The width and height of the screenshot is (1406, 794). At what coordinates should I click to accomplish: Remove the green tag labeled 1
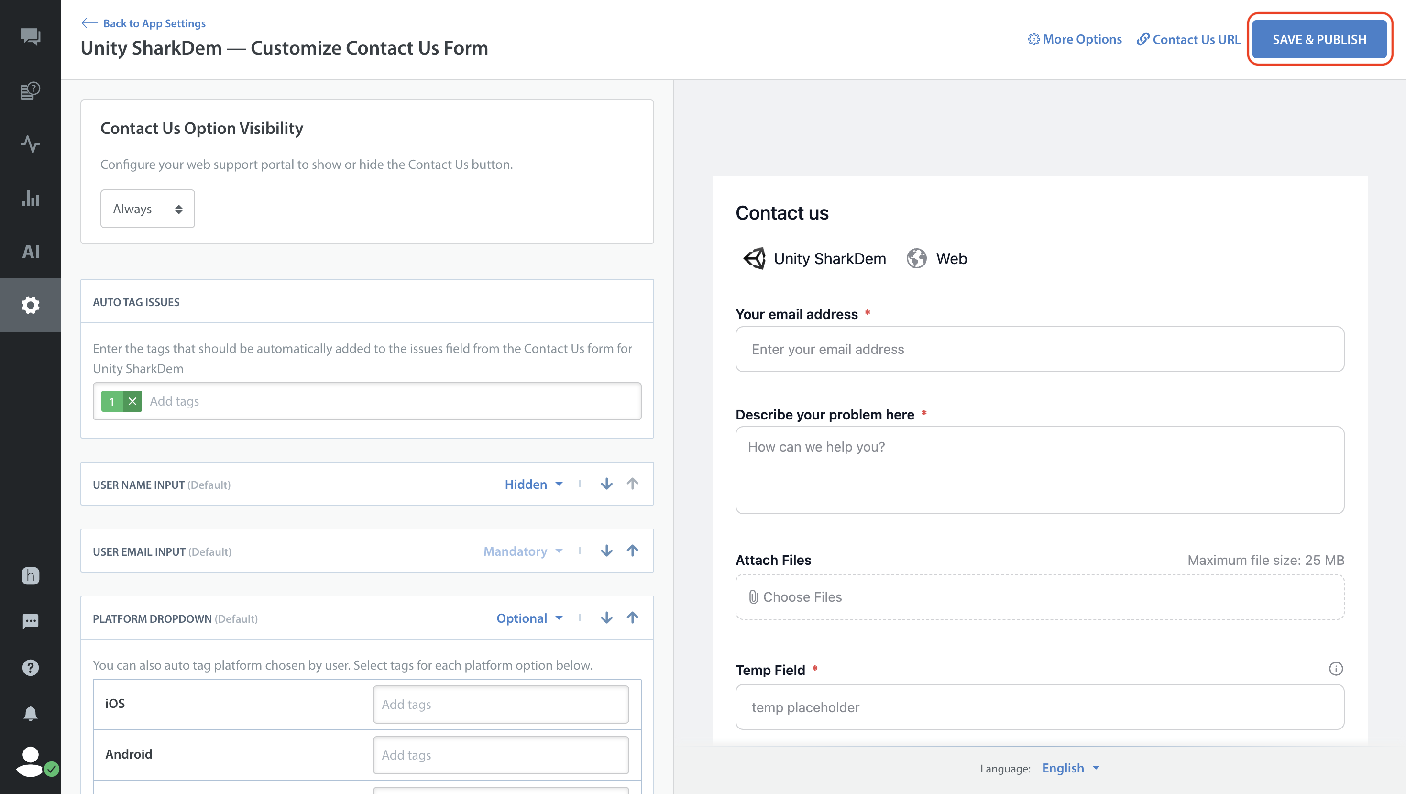132,401
